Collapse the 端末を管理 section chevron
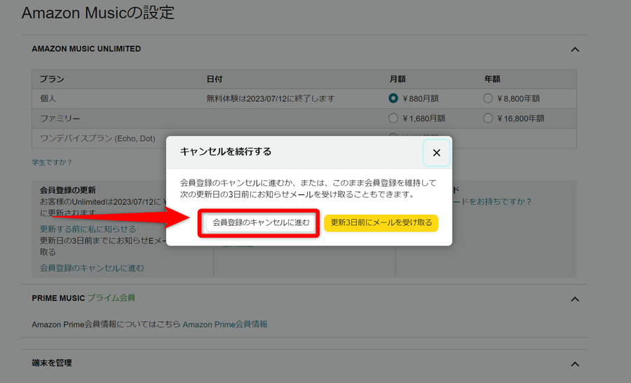The image size is (631, 383). [575, 364]
